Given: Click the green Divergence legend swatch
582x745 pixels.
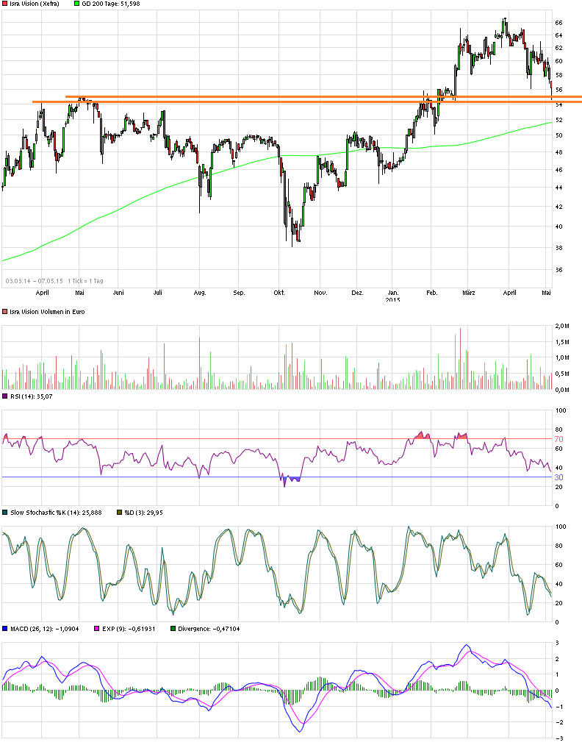Looking at the screenshot, I should click(x=173, y=629).
